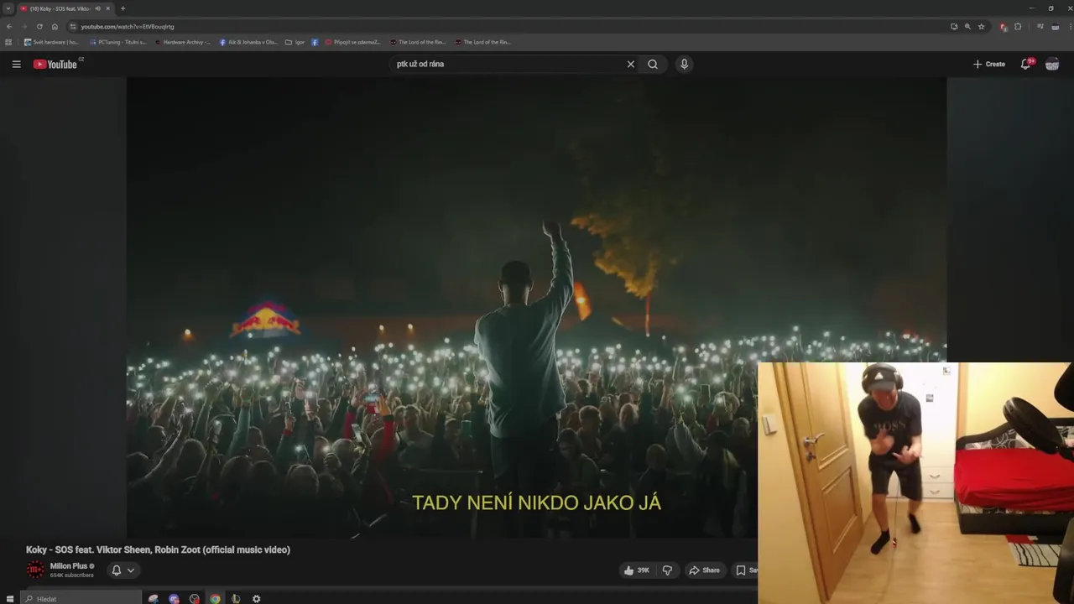1074x604 pixels.
Task: Open the red extension icon
Action: coord(1004,27)
